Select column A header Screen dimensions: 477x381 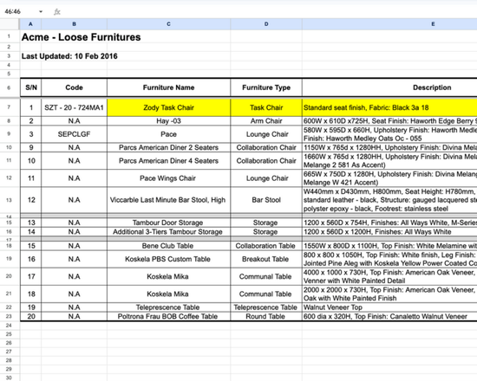tap(30, 24)
